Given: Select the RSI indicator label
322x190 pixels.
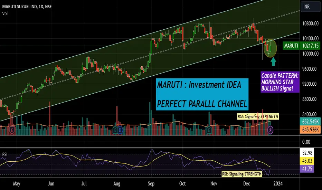Looking at the screenshot, I should 4,154.
